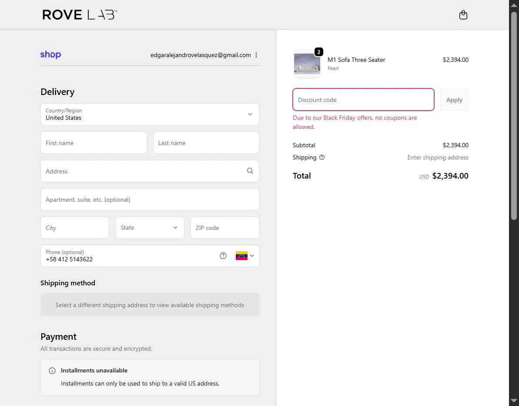Open the account options three-dot menu
This screenshot has height=406, width=519.
(x=256, y=55)
